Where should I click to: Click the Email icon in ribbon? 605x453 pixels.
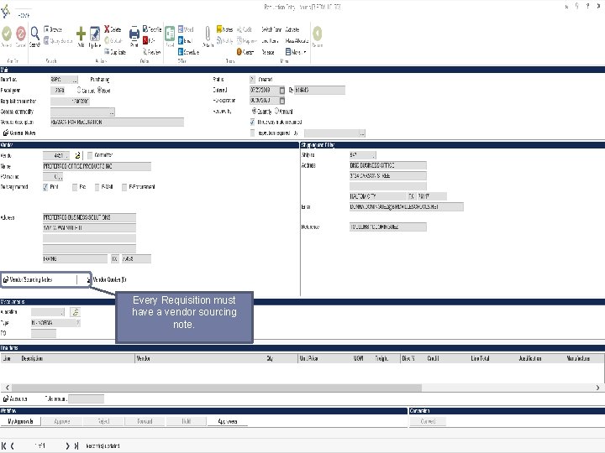click(181, 40)
